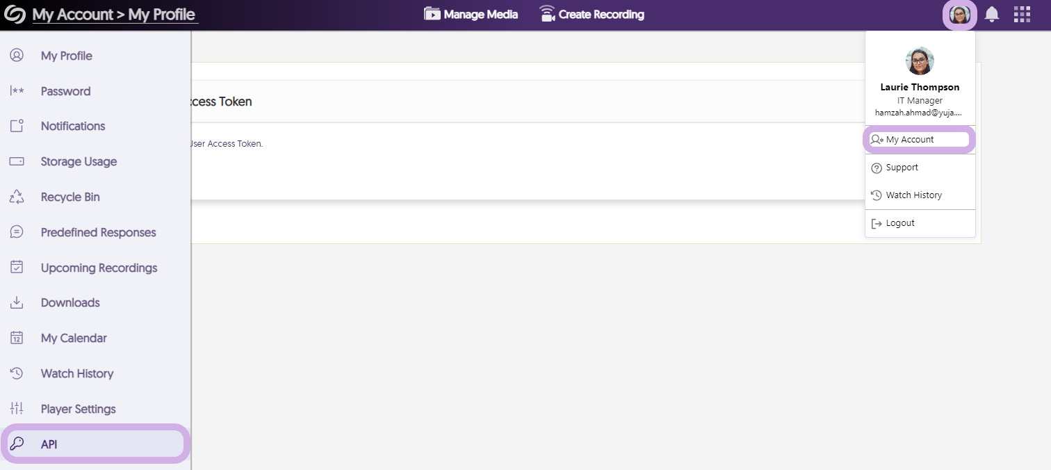1051x470 pixels.
Task: Open Manage Media from top bar
Action: click(471, 15)
